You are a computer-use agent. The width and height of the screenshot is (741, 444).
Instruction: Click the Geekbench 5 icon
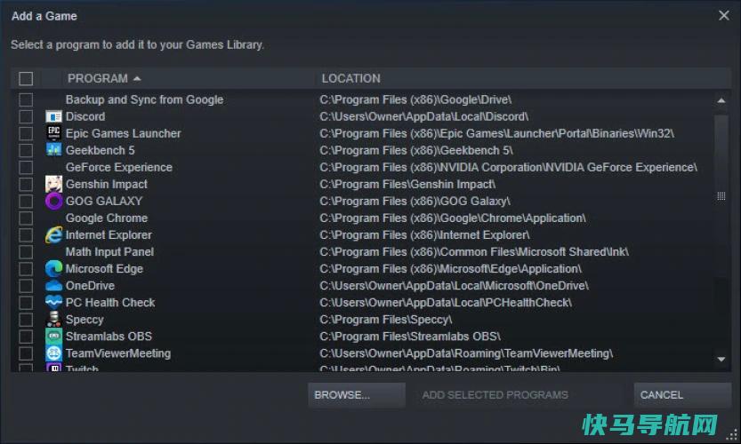click(53, 150)
